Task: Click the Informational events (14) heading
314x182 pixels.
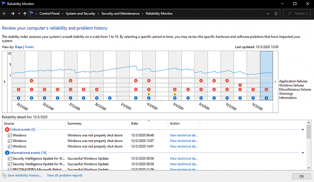Action: (x=28, y=153)
